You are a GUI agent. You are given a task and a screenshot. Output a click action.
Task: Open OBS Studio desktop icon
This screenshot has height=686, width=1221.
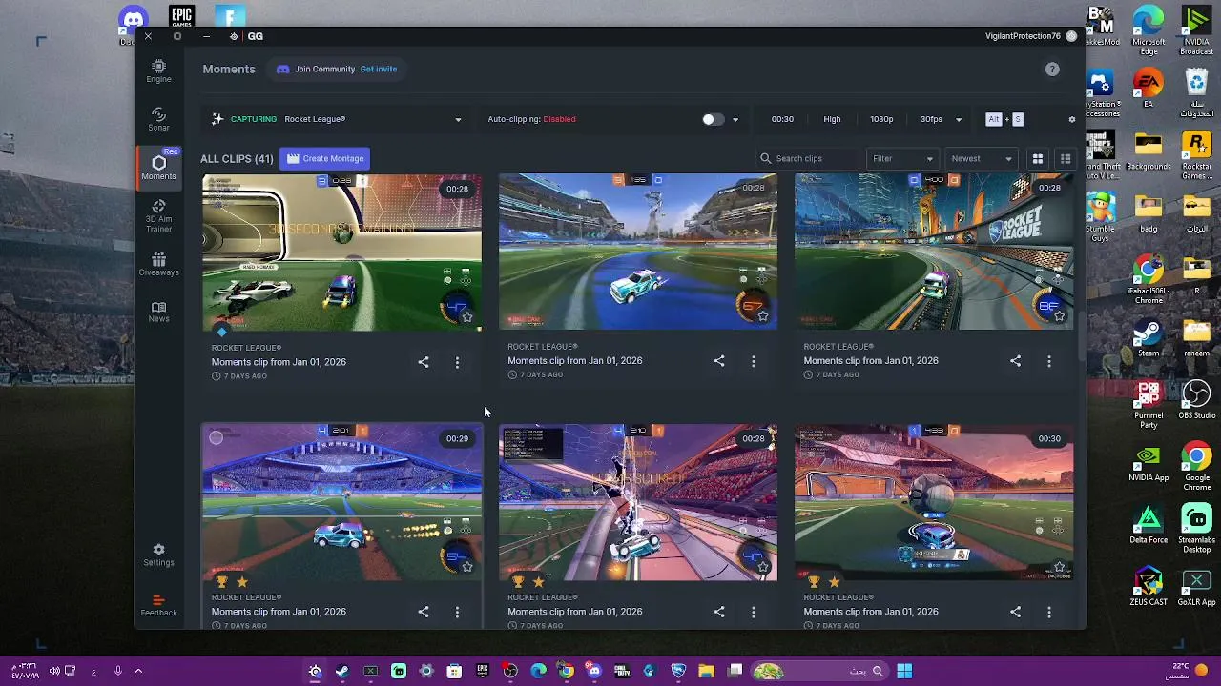pos(1196,399)
